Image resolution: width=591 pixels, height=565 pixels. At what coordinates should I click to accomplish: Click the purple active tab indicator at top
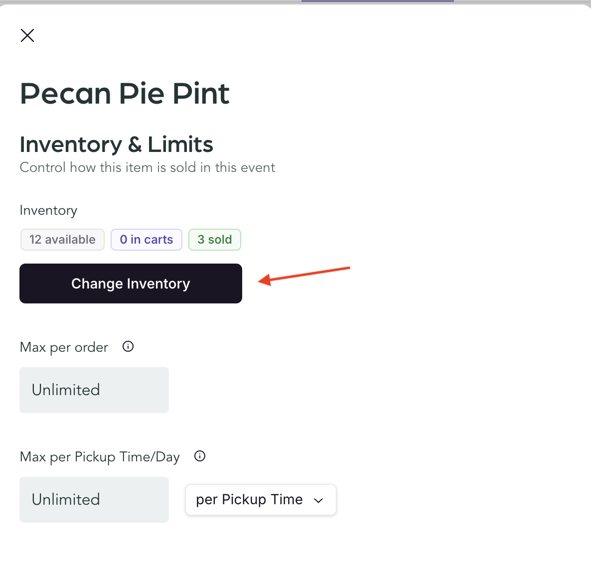point(377,1)
